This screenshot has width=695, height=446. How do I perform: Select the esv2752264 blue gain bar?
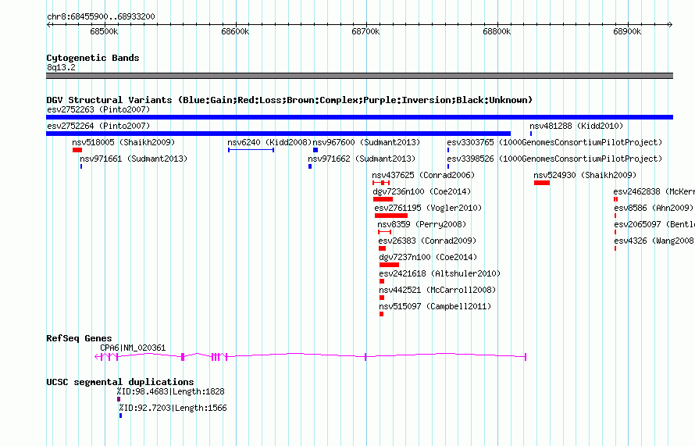pos(278,134)
